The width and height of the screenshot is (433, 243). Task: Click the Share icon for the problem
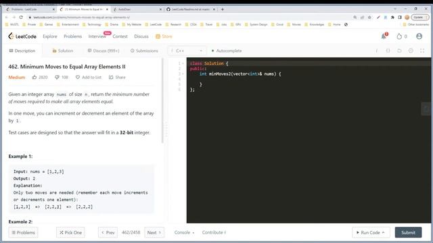111,78
